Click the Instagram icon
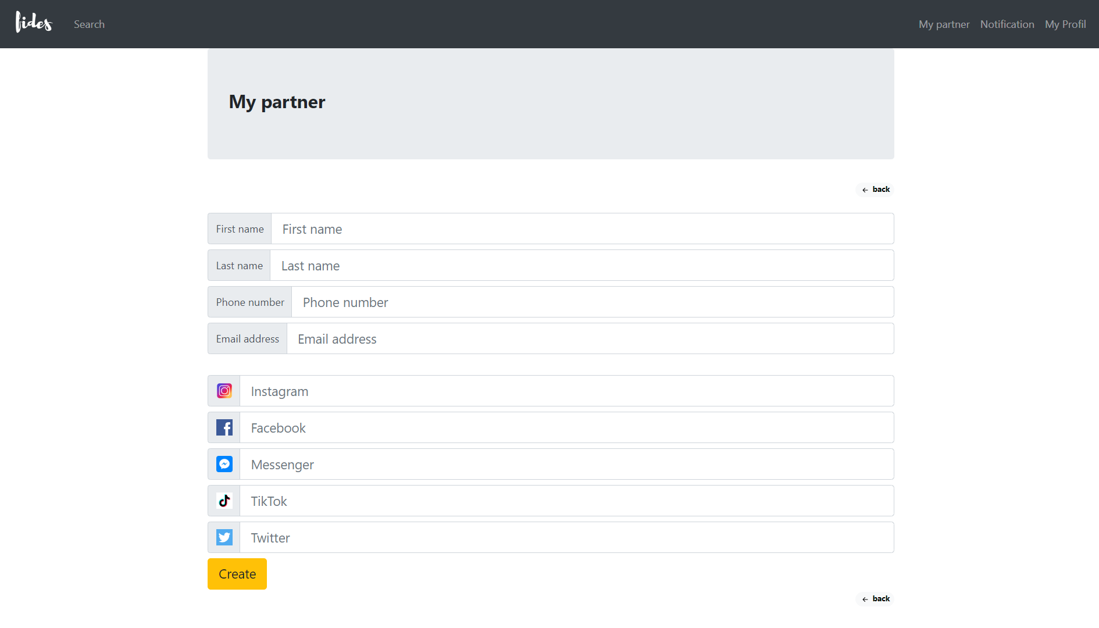The image size is (1099, 628). (224, 391)
